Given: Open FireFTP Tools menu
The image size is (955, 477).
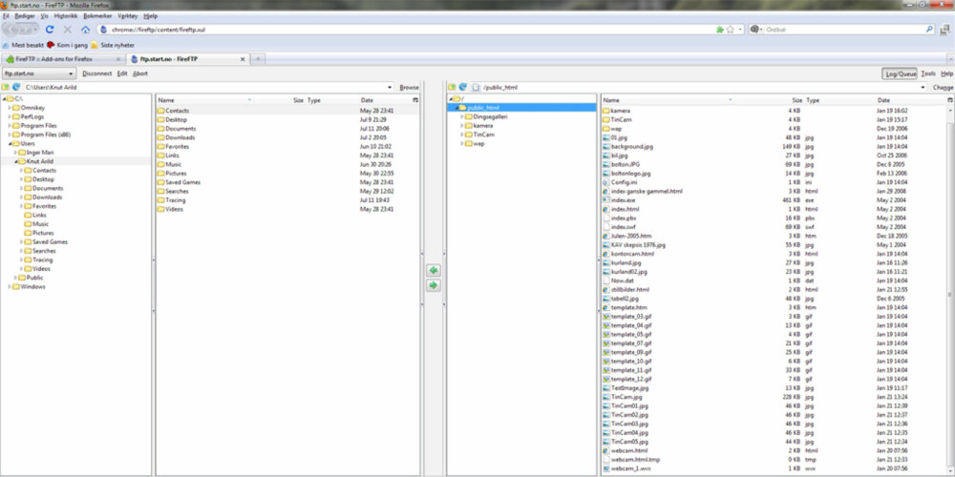Looking at the screenshot, I should pos(928,73).
